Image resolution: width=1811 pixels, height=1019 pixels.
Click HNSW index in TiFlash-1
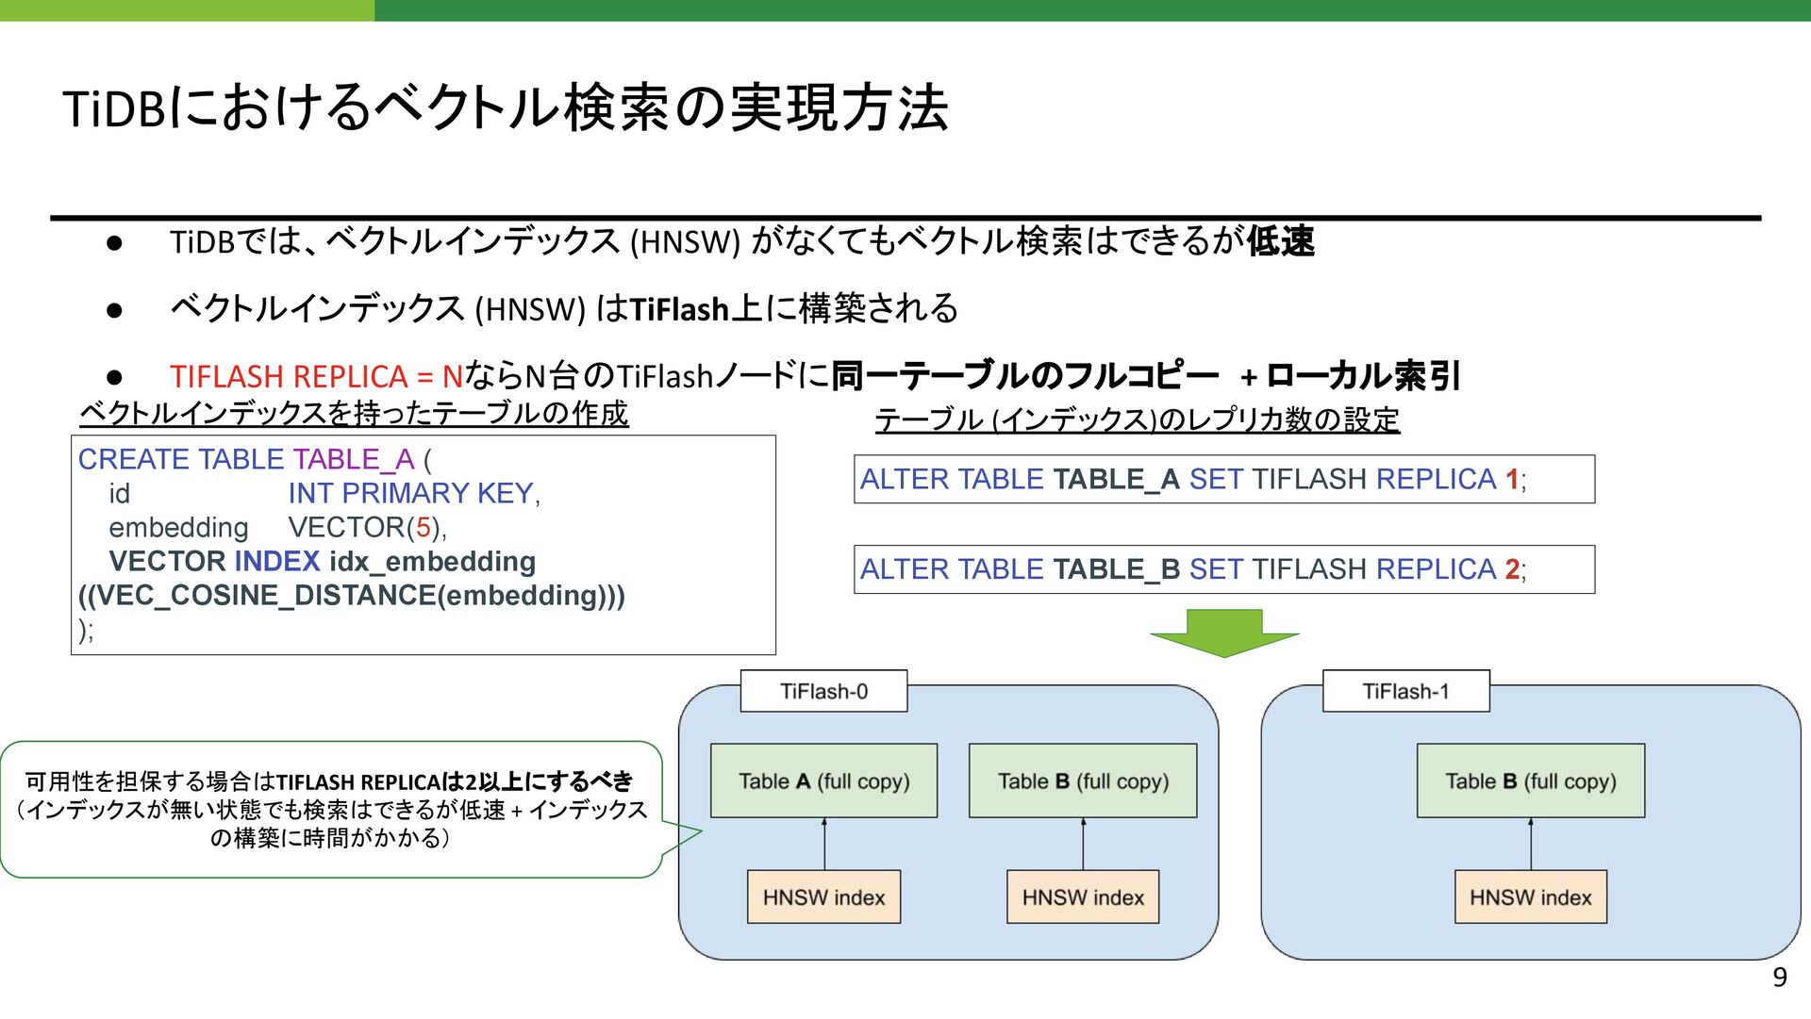(1531, 896)
